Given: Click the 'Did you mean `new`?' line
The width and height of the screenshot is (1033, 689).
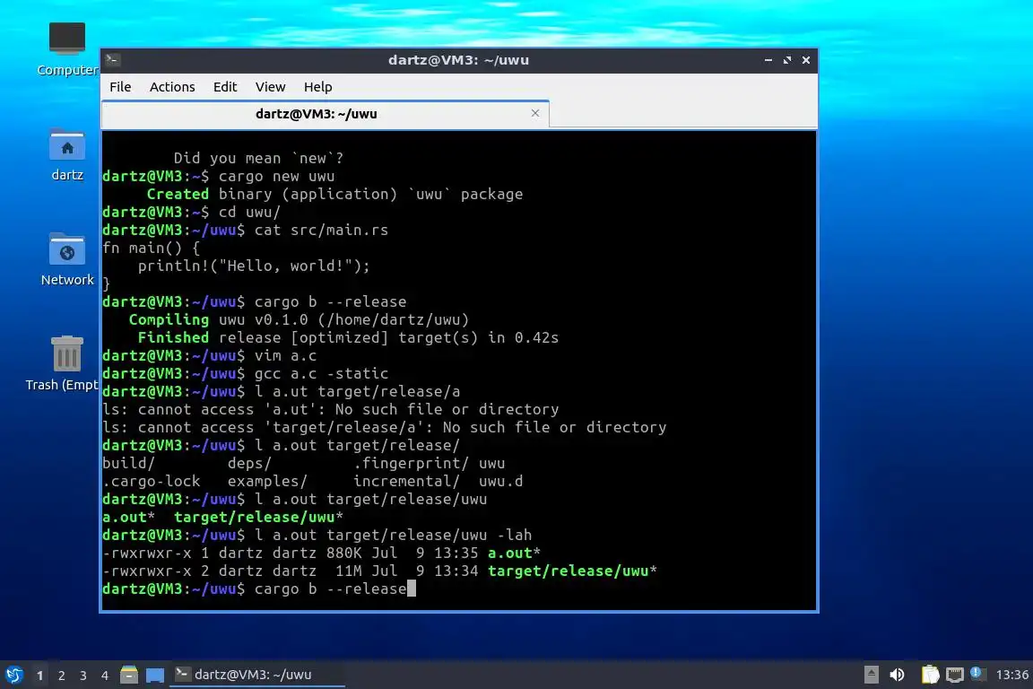Looking at the screenshot, I should [258, 158].
